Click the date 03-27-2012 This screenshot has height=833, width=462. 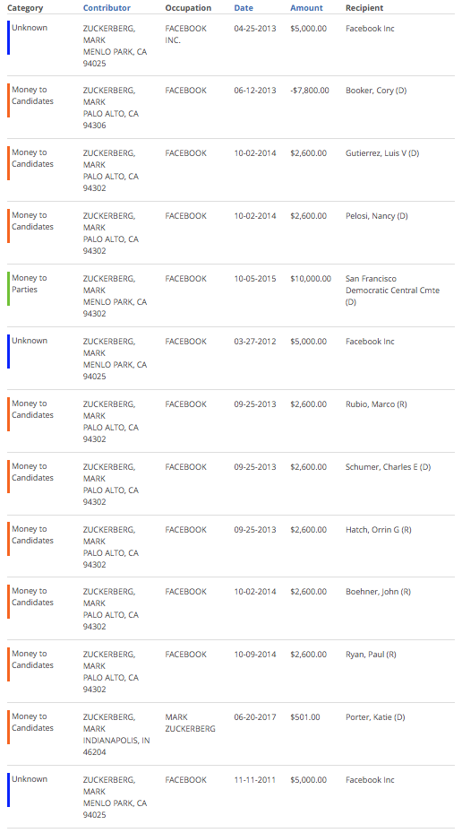(x=254, y=342)
